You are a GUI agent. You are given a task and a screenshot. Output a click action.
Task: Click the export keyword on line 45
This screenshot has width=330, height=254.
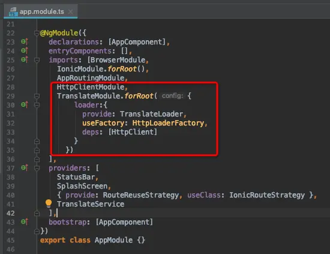point(53,240)
